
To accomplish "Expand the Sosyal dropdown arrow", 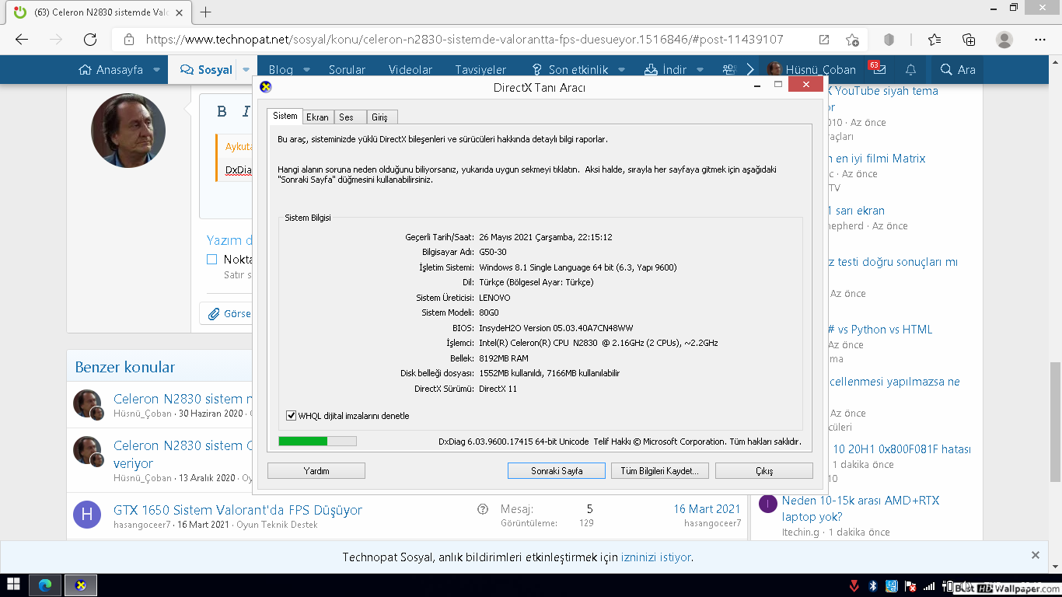I will tap(246, 69).
